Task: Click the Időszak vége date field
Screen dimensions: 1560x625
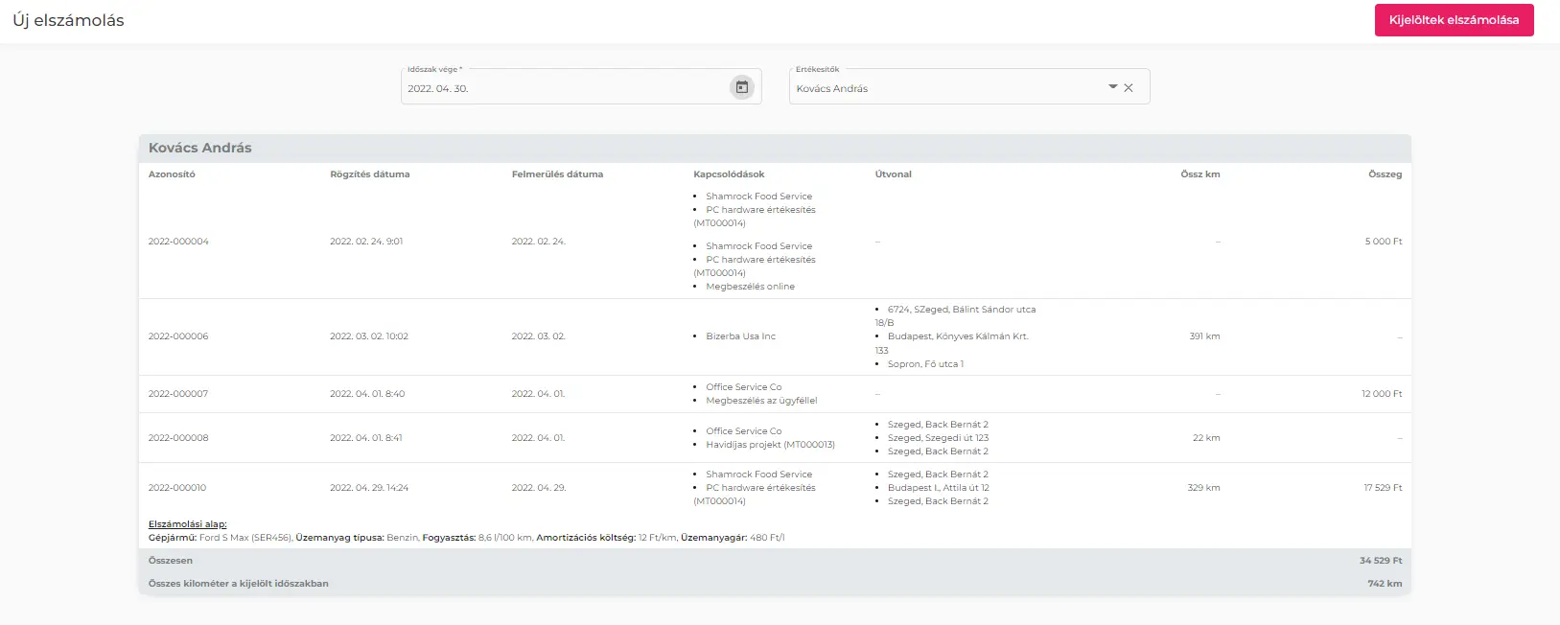Action: (566, 88)
